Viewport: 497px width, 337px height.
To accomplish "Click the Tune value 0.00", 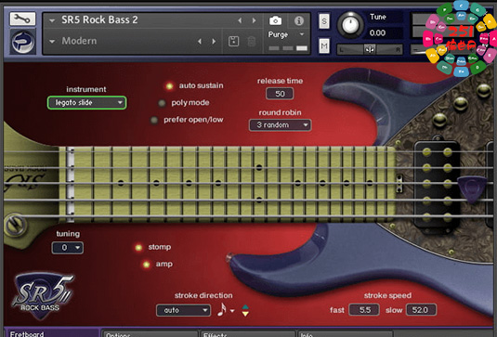I will click(377, 32).
